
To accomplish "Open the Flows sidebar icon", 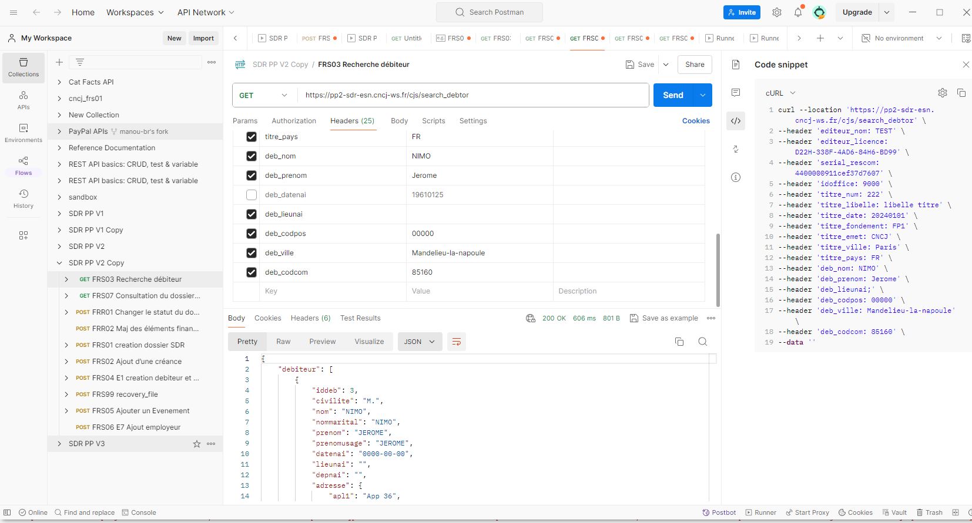I will click(24, 165).
